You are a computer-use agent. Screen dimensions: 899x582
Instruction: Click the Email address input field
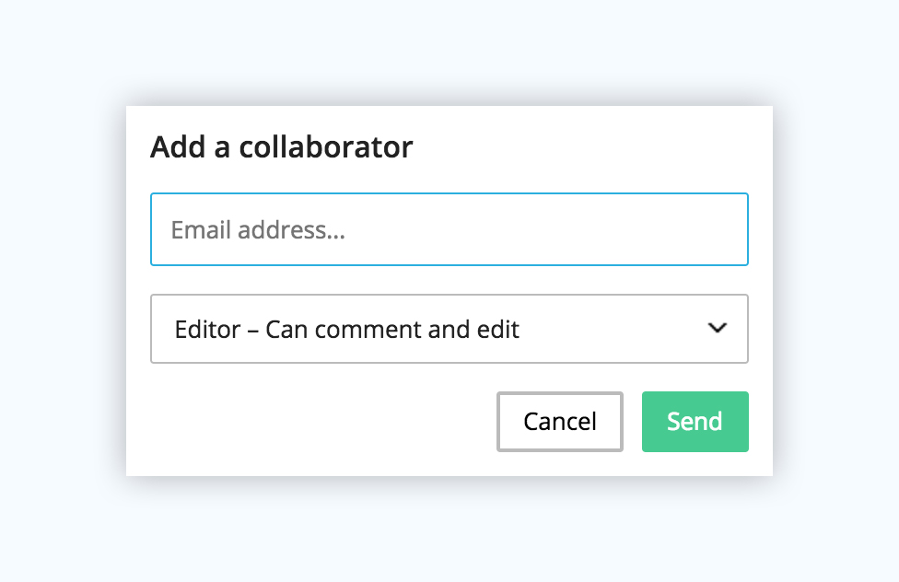pos(449,229)
